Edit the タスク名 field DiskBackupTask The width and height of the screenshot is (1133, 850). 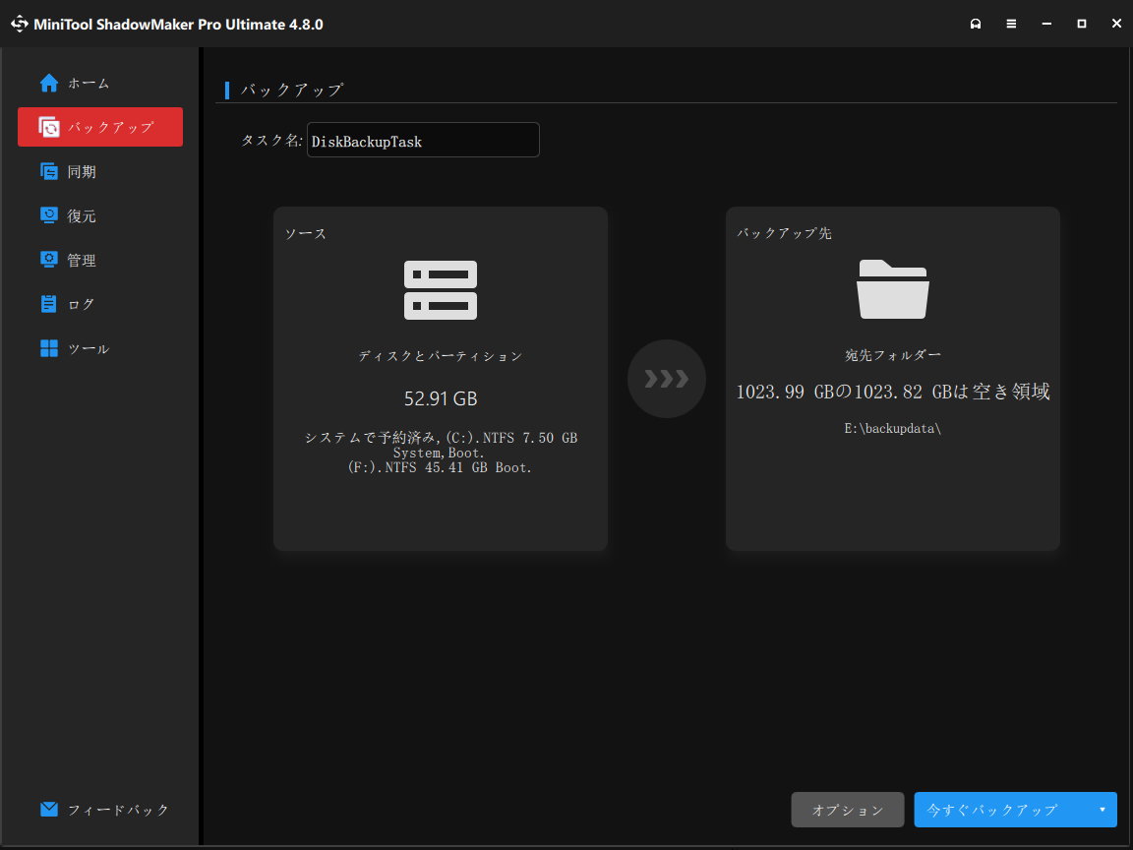(423, 140)
